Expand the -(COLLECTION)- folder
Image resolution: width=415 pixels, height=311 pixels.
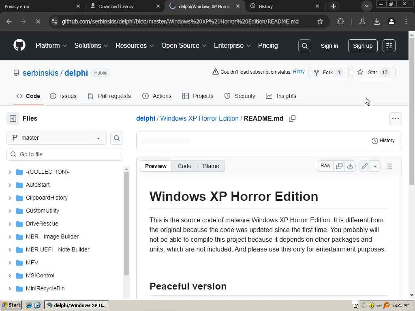[x=10, y=172]
